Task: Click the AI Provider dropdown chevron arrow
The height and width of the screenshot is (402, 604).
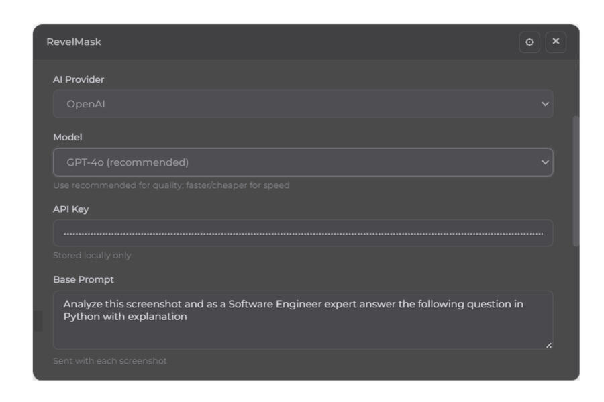Action: pyautogui.click(x=545, y=104)
